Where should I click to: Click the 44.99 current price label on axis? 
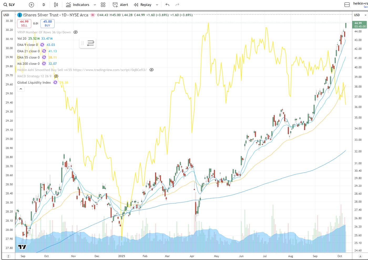point(360,25)
